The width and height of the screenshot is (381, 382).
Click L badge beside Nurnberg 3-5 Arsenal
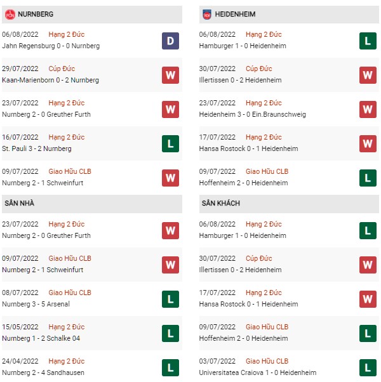point(170,299)
